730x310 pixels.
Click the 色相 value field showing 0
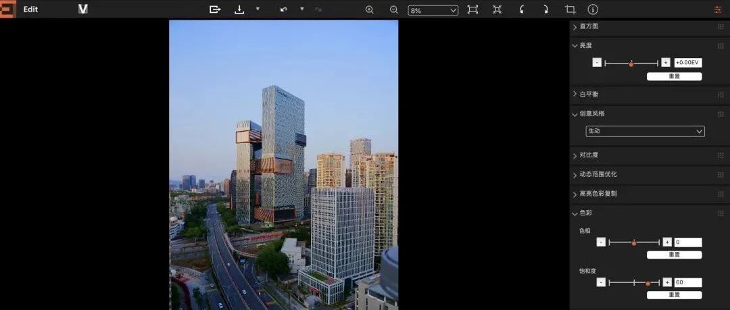click(688, 242)
